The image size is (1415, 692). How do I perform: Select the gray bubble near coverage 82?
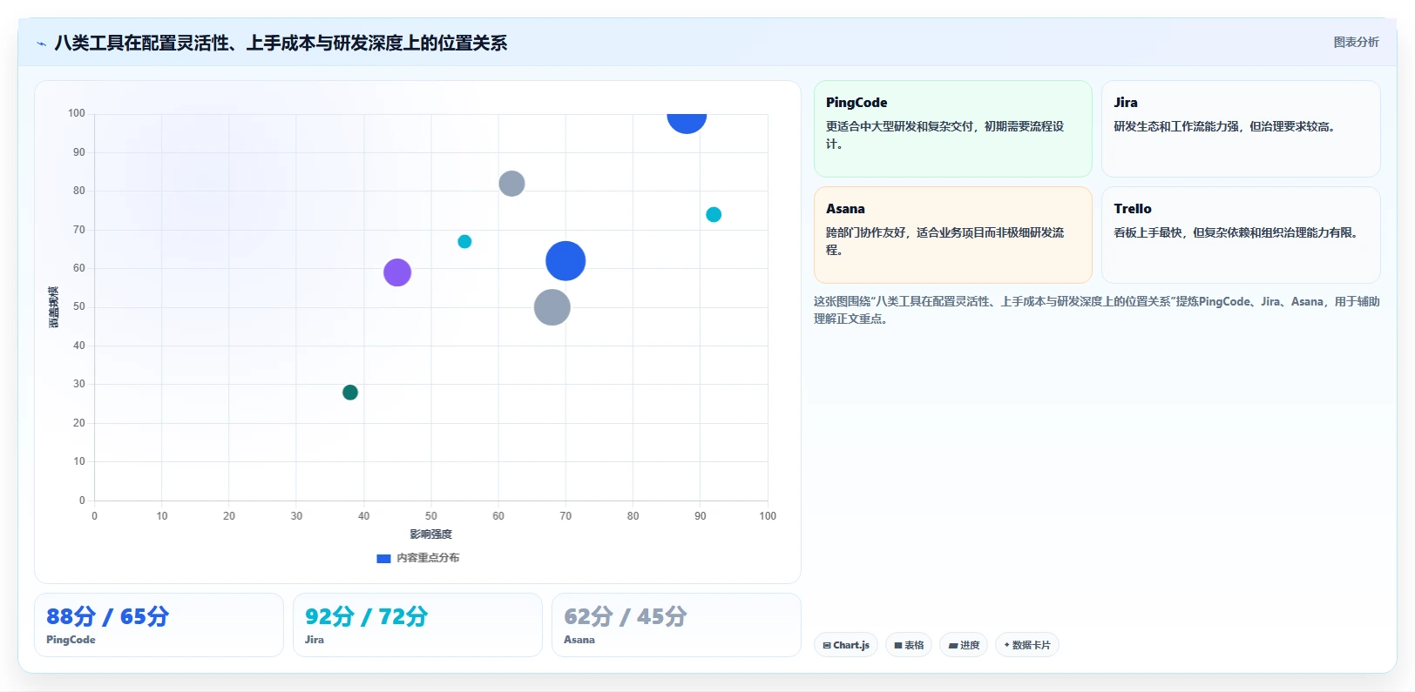(x=511, y=184)
